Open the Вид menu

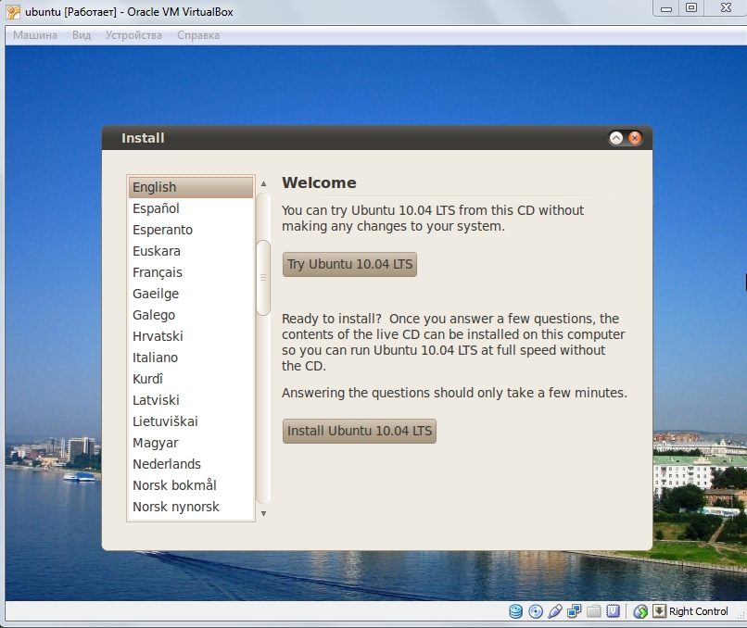(82, 35)
